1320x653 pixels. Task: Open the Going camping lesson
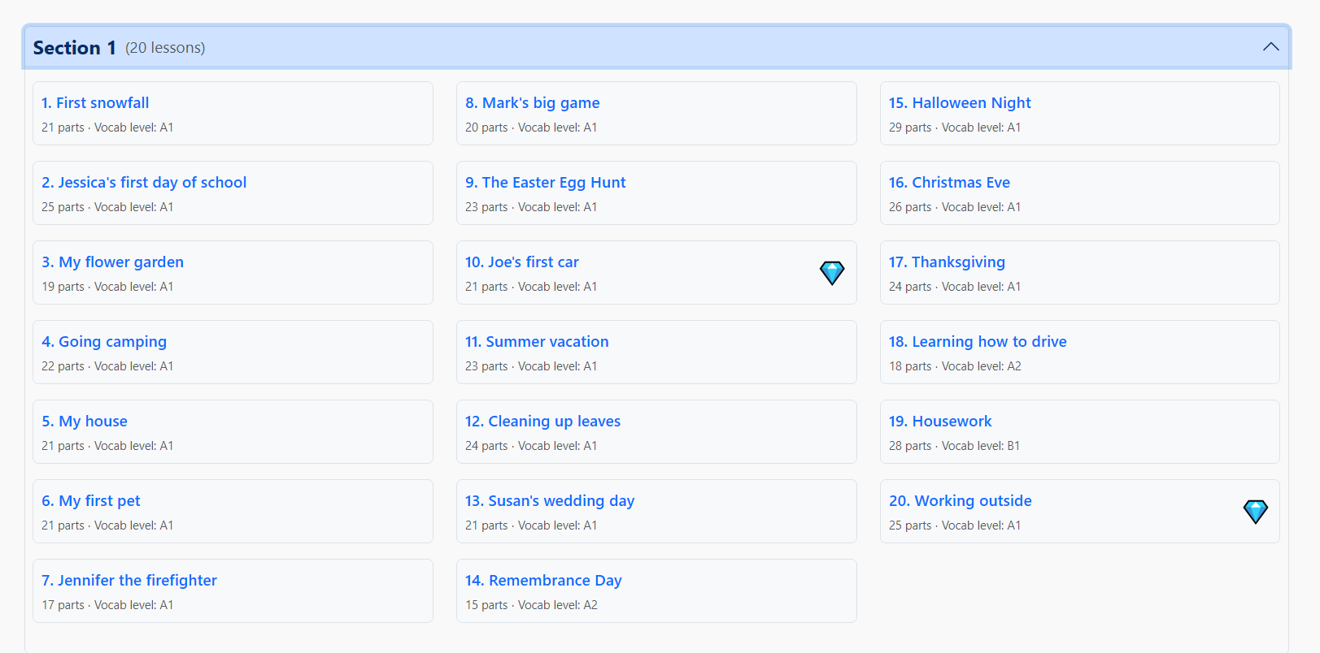pos(104,342)
